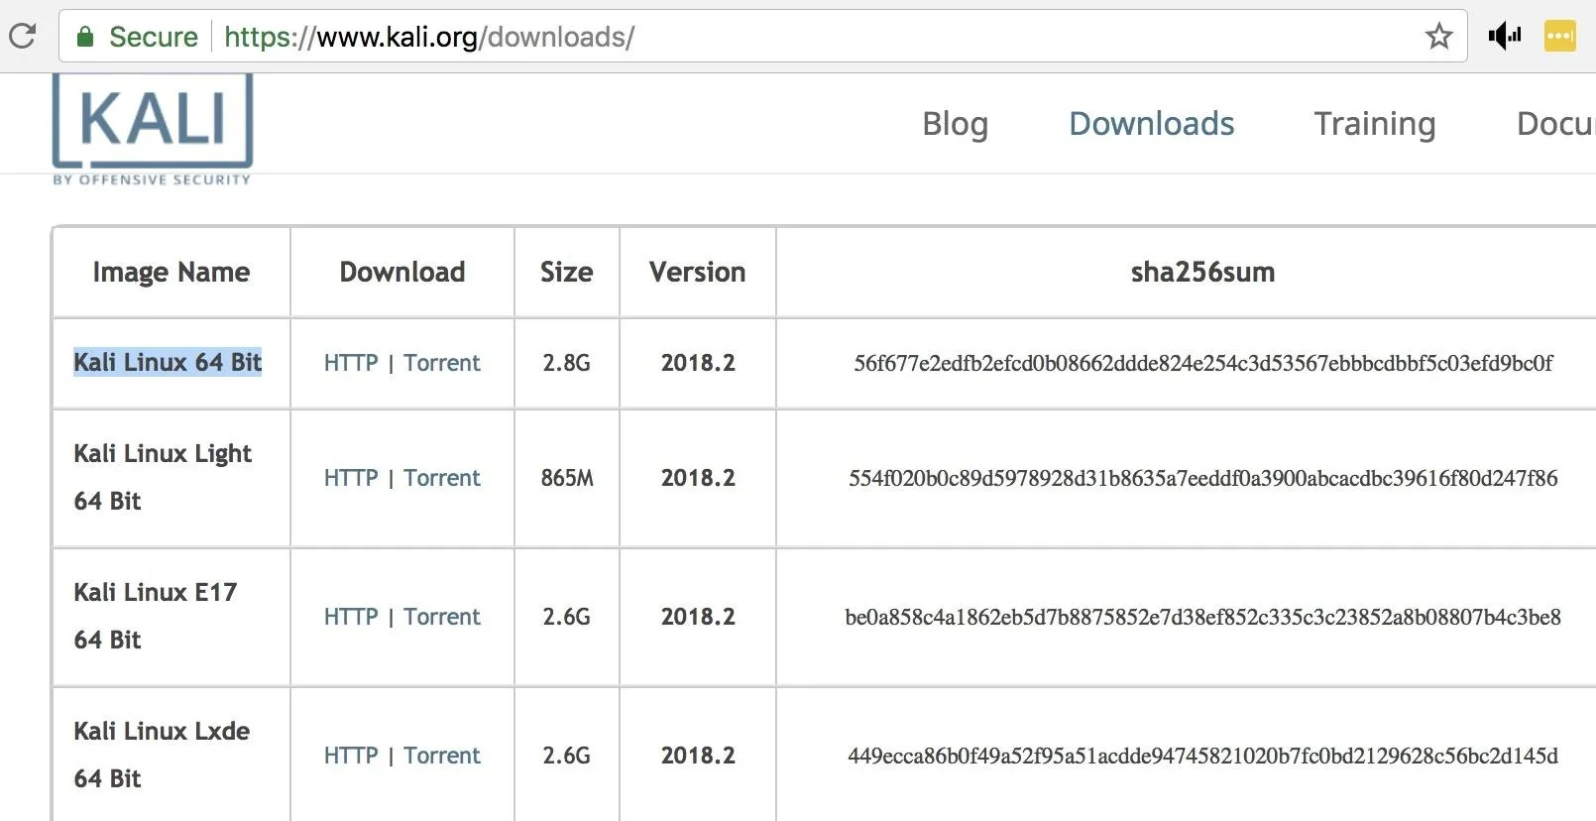Viewport: 1596px width, 821px height.
Task: Open the Downloads menu item
Action: click(1151, 124)
